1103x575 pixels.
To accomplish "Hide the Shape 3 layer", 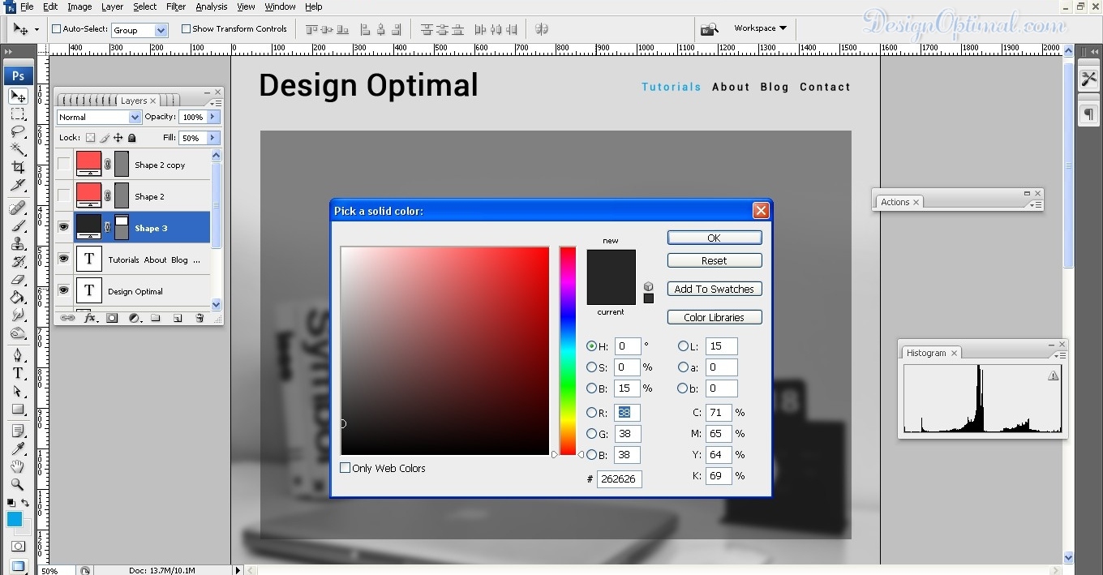I will (x=63, y=228).
